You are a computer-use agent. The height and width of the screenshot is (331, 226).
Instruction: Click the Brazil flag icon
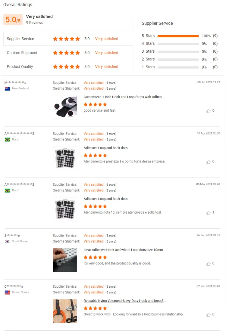[x=7, y=139]
